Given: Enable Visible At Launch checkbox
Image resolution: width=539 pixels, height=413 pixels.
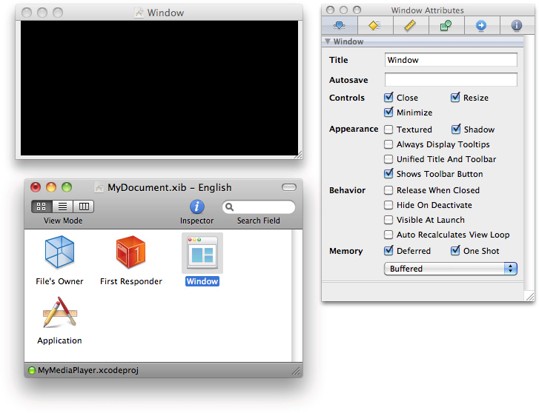Looking at the screenshot, I should tap(388, 220).
